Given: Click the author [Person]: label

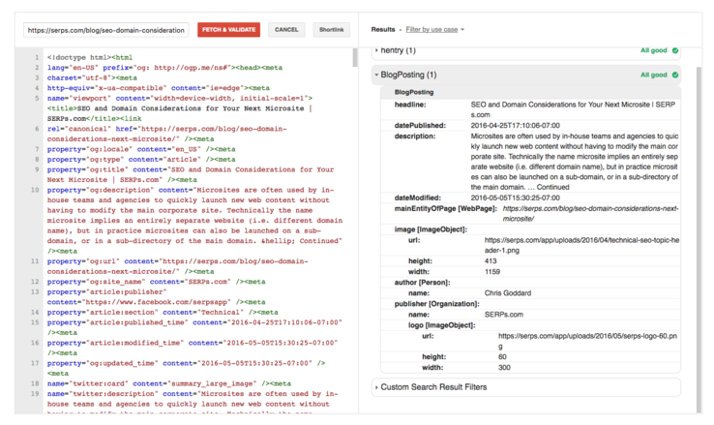Looking at the screenshot, I should click(x=422, y=283).
